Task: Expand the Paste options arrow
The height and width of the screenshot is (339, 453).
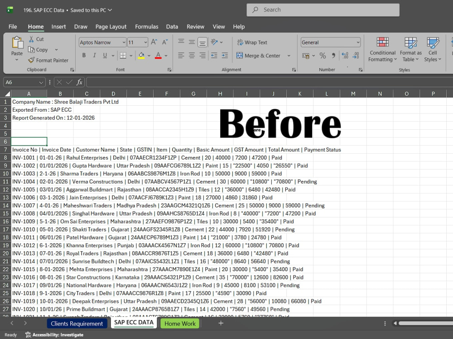Action: coord(17,60)
